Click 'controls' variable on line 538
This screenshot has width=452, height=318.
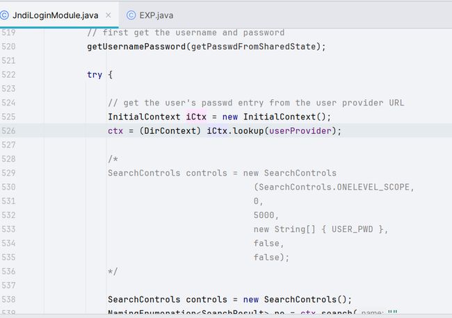[207, 299]
